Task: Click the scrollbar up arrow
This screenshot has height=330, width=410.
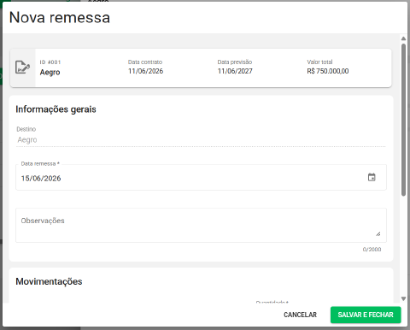Action: tap(403, 38)
